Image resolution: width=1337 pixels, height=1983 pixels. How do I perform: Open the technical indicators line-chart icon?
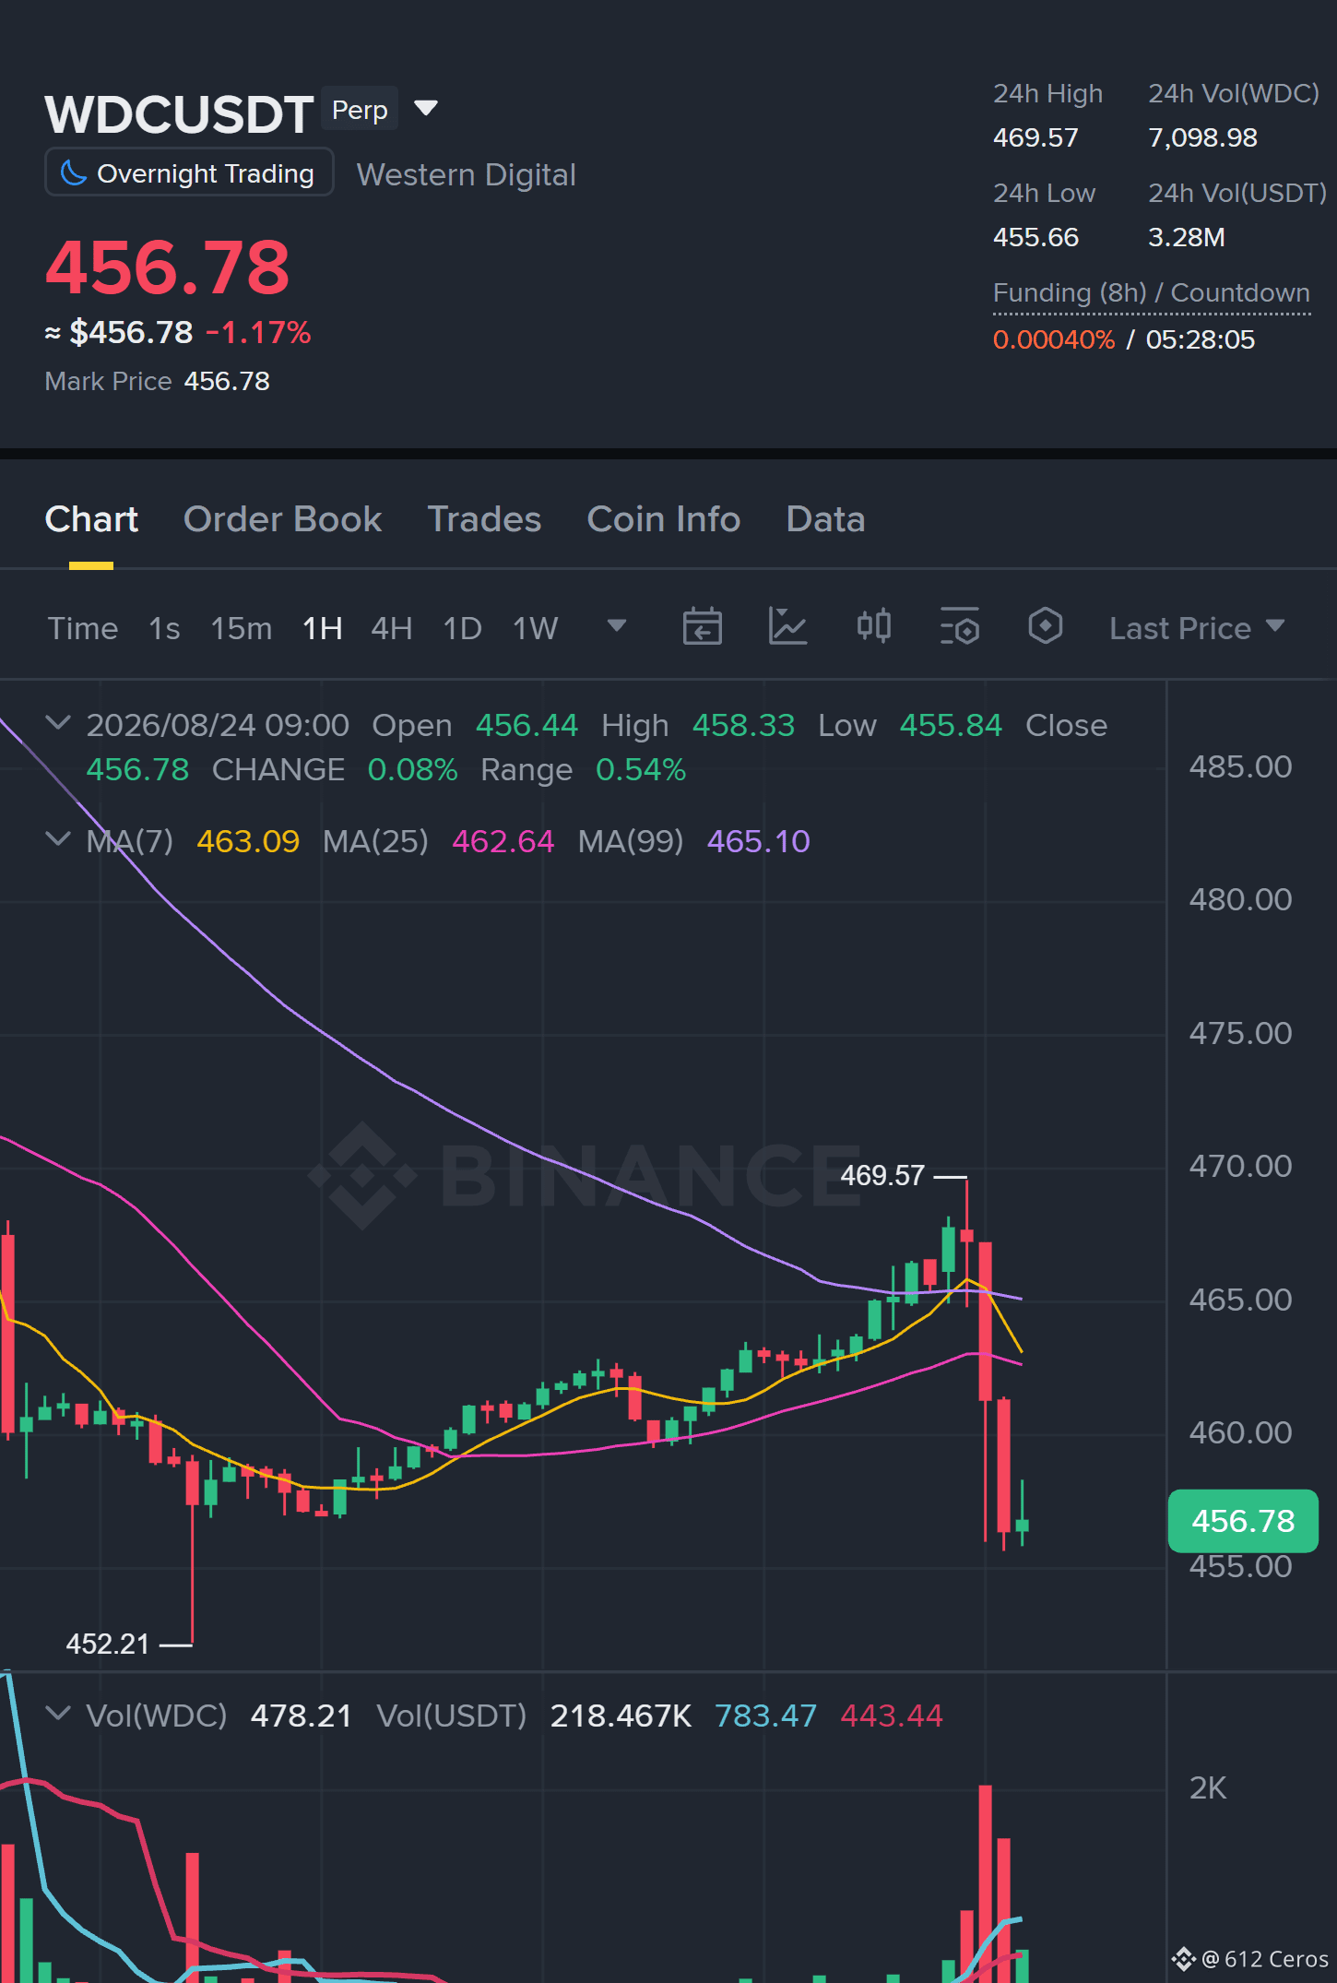pyautogui.click(x=787, y=626)
